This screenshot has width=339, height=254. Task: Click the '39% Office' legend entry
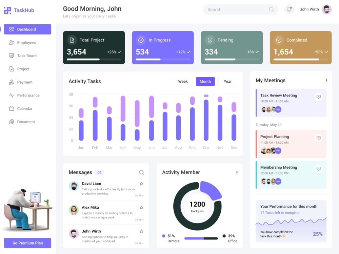[x=230, y=238]
